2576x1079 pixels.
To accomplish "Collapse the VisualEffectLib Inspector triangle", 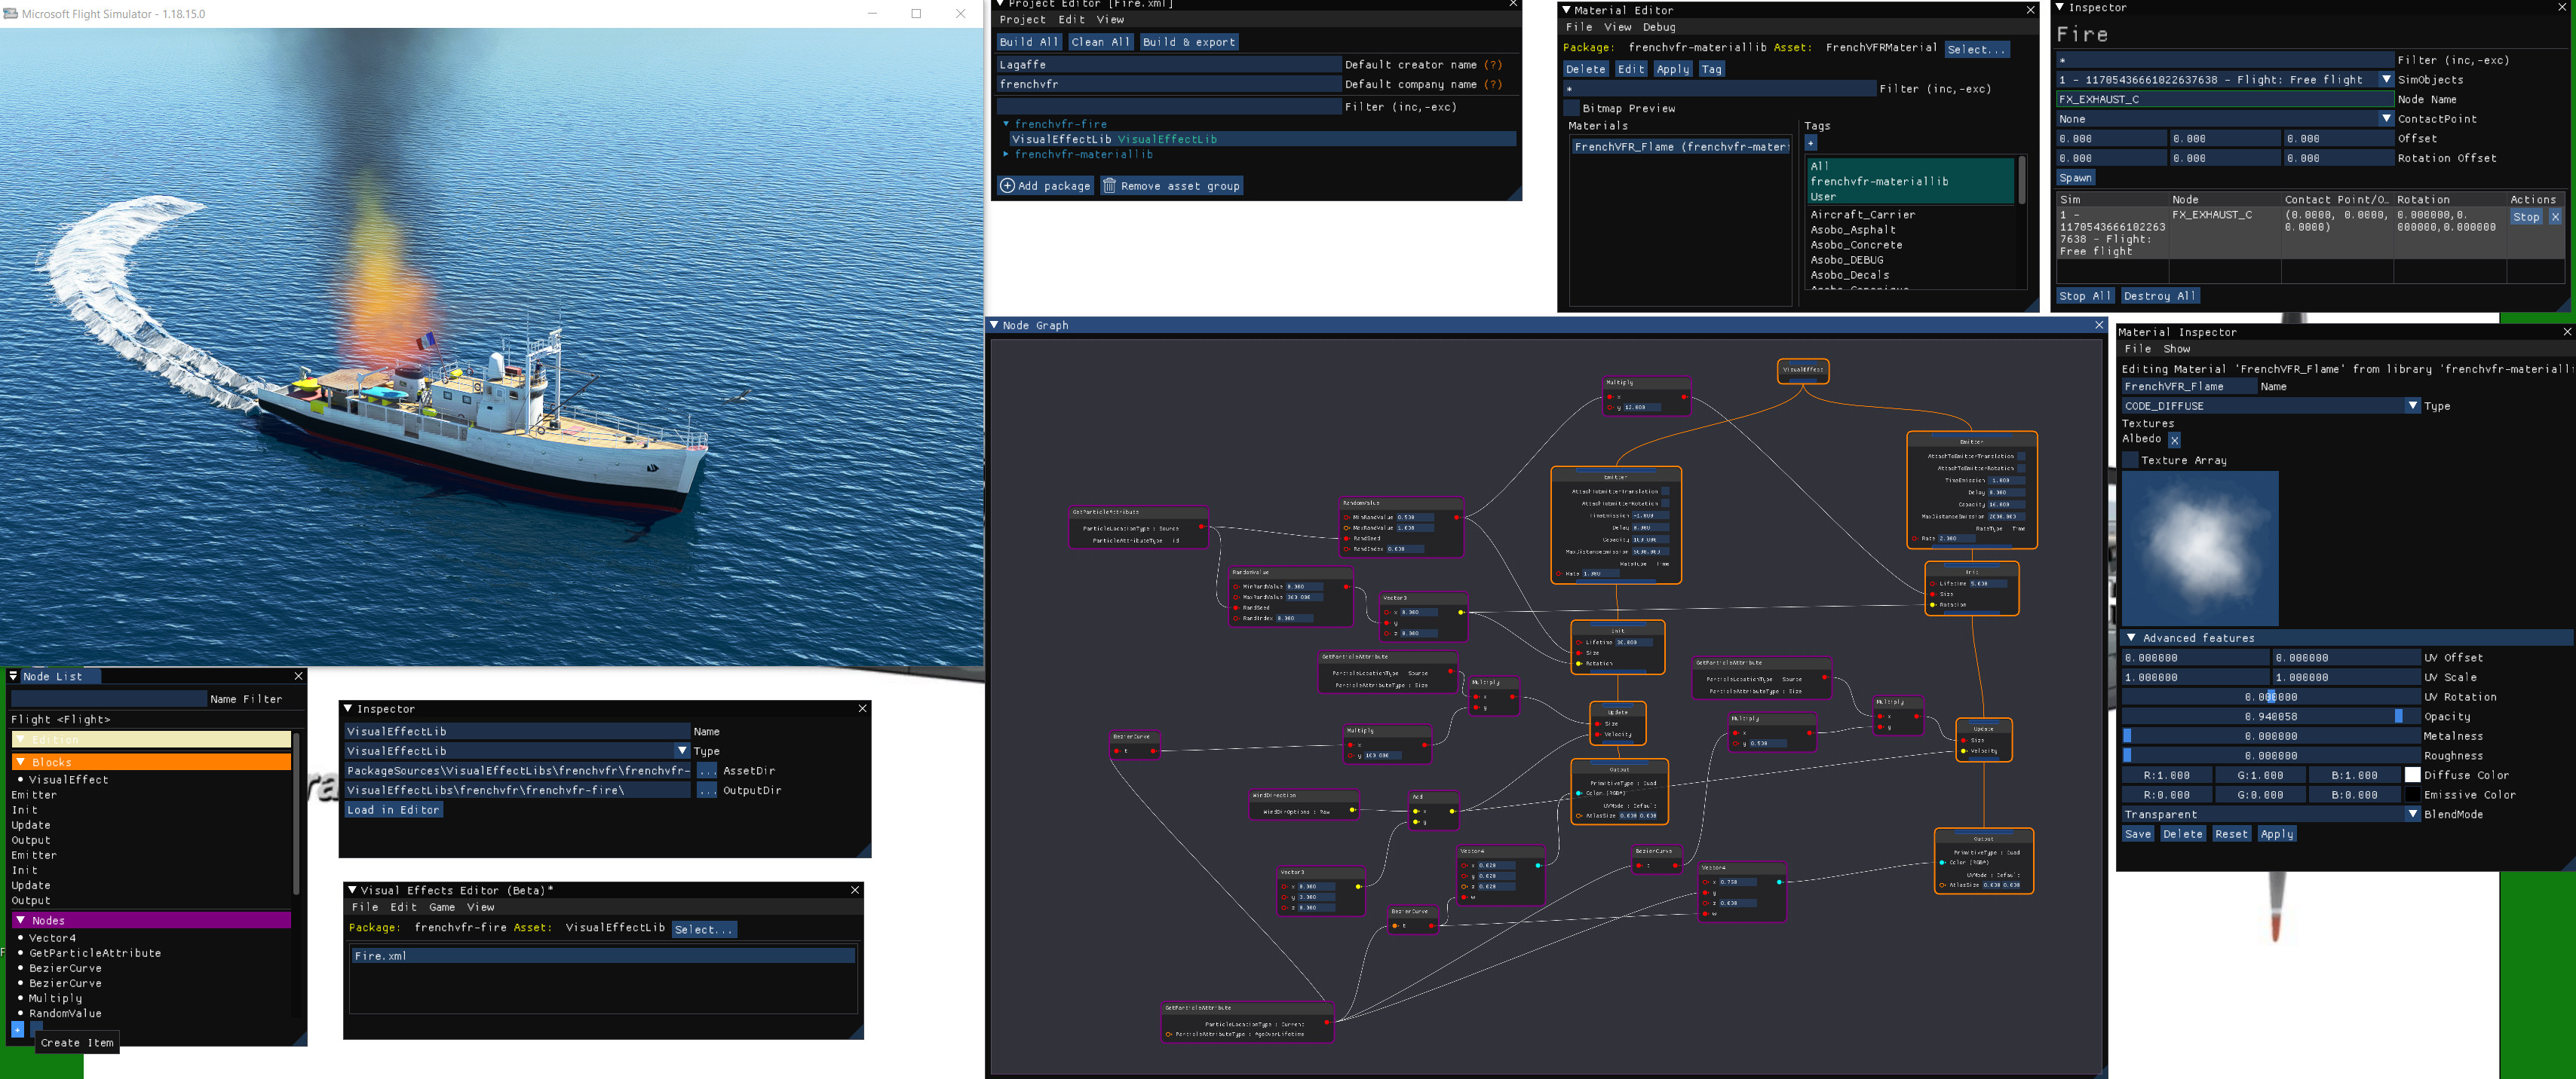I will click(x=348, y=708).
